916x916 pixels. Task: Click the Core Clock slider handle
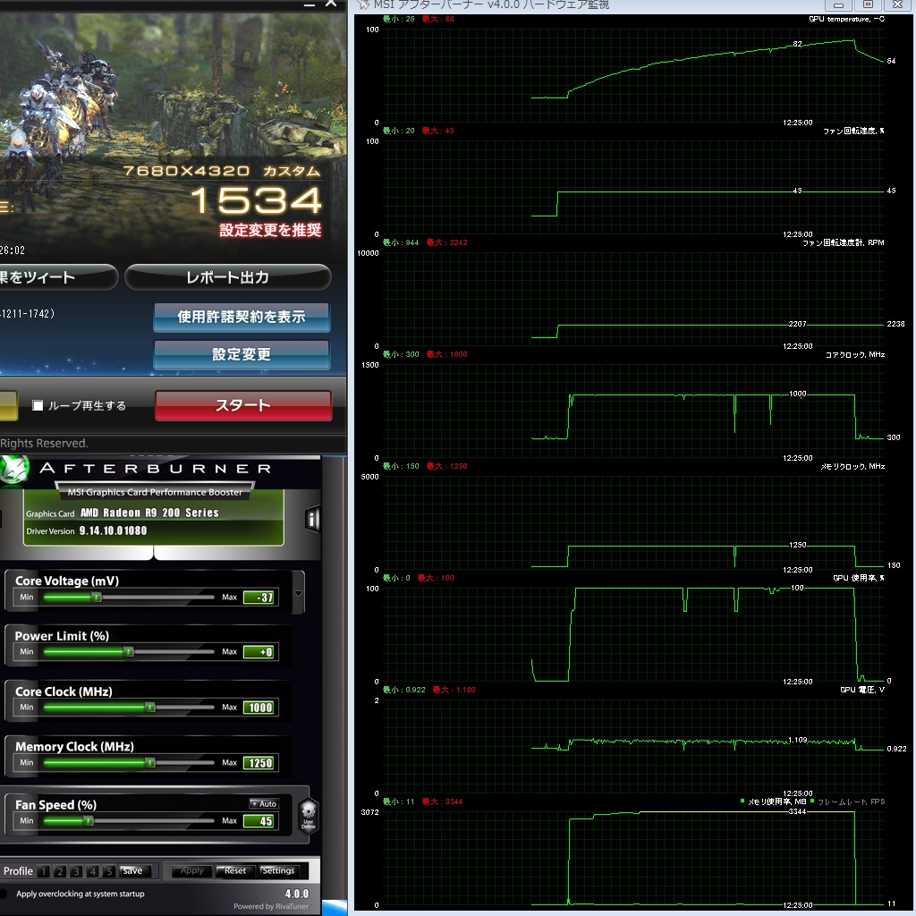[150, 708]
